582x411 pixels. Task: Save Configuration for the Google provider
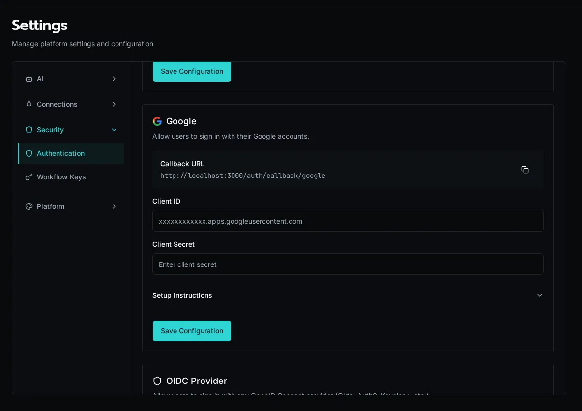coord(192,331)
